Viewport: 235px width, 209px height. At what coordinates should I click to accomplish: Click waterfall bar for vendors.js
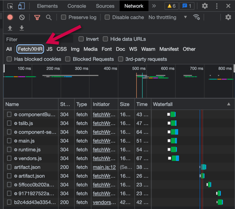pyautogui.click(x=173, y=158)
